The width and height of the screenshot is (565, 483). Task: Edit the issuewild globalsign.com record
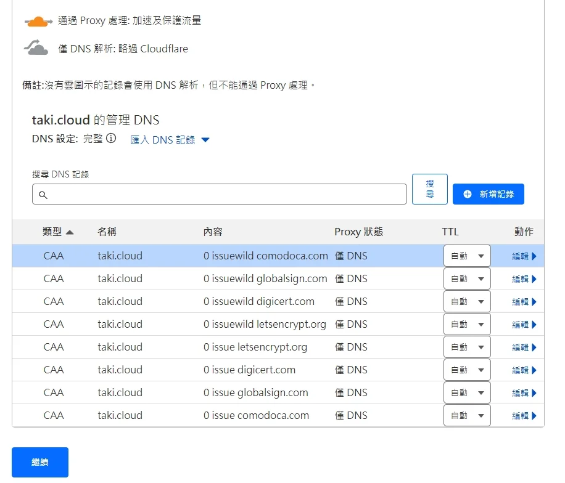(x=524, y=279)
